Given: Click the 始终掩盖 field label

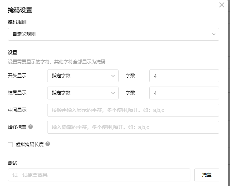Looking at the screenshot, I should pos(17,127).
